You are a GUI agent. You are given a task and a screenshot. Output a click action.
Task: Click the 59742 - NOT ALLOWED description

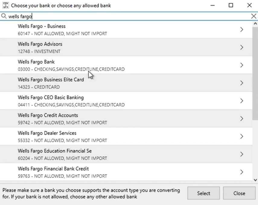[x=62, y=123]
